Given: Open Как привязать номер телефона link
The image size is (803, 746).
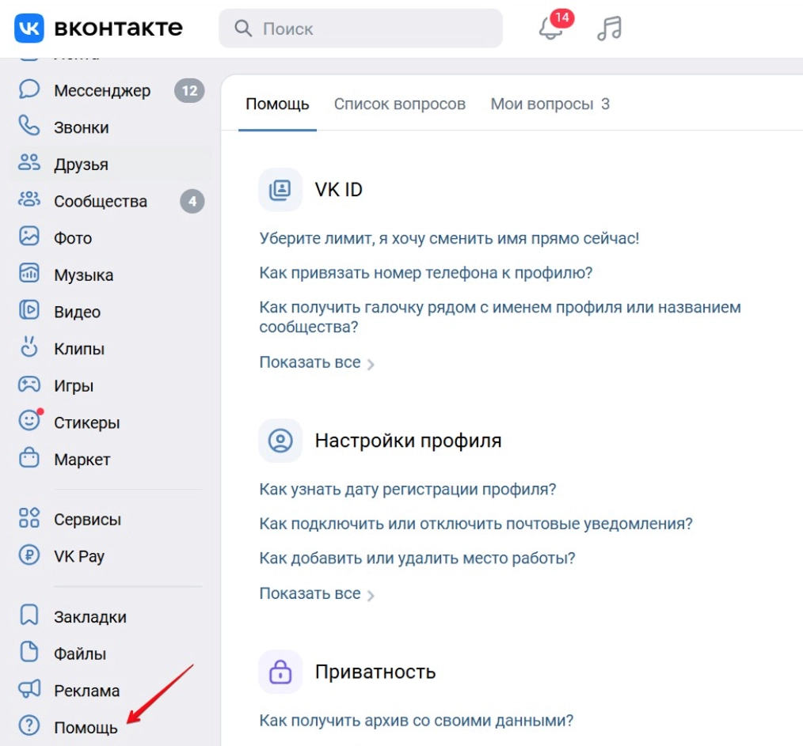Looking at the screenshot, I should point(425,273).
